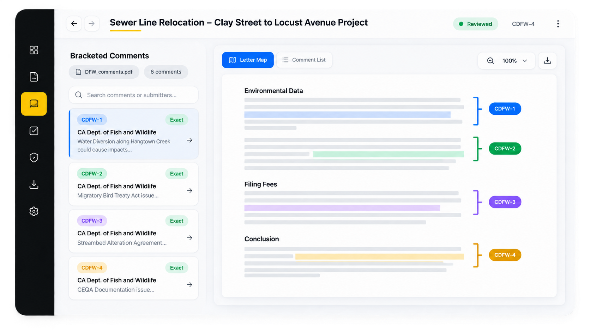Open CDFW-2 card arrow

point(189,191)
